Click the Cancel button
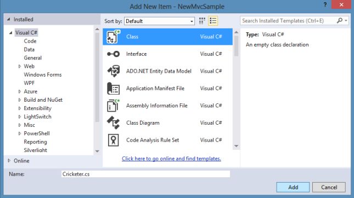354x198 pixels. [x=329, y=187]
